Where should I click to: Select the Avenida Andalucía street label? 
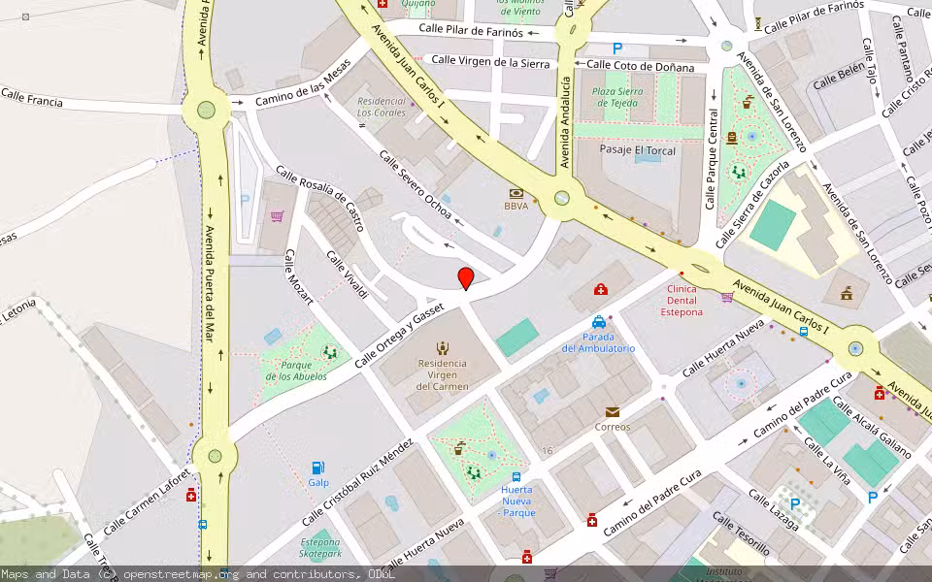click(565, 122)
